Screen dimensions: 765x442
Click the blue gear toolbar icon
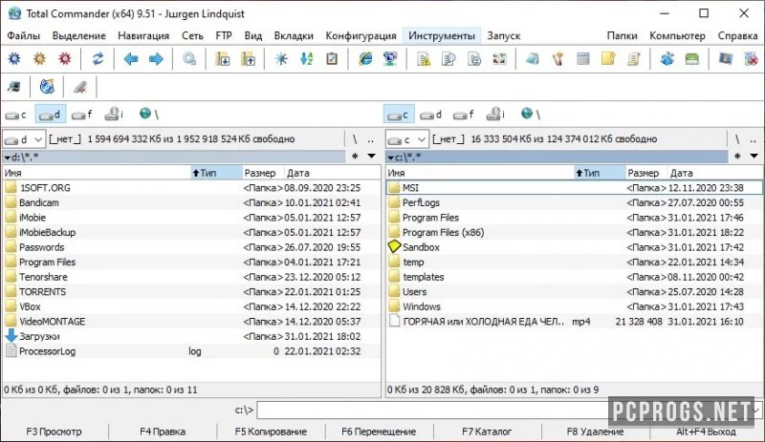click(14, 59)
